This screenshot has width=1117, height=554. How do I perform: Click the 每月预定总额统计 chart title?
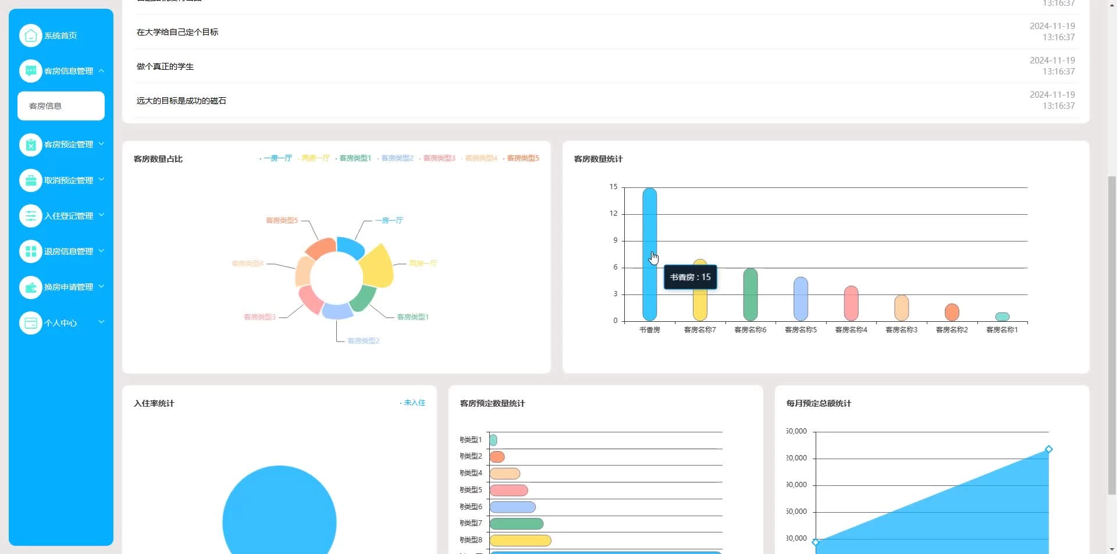pos(819,403)
